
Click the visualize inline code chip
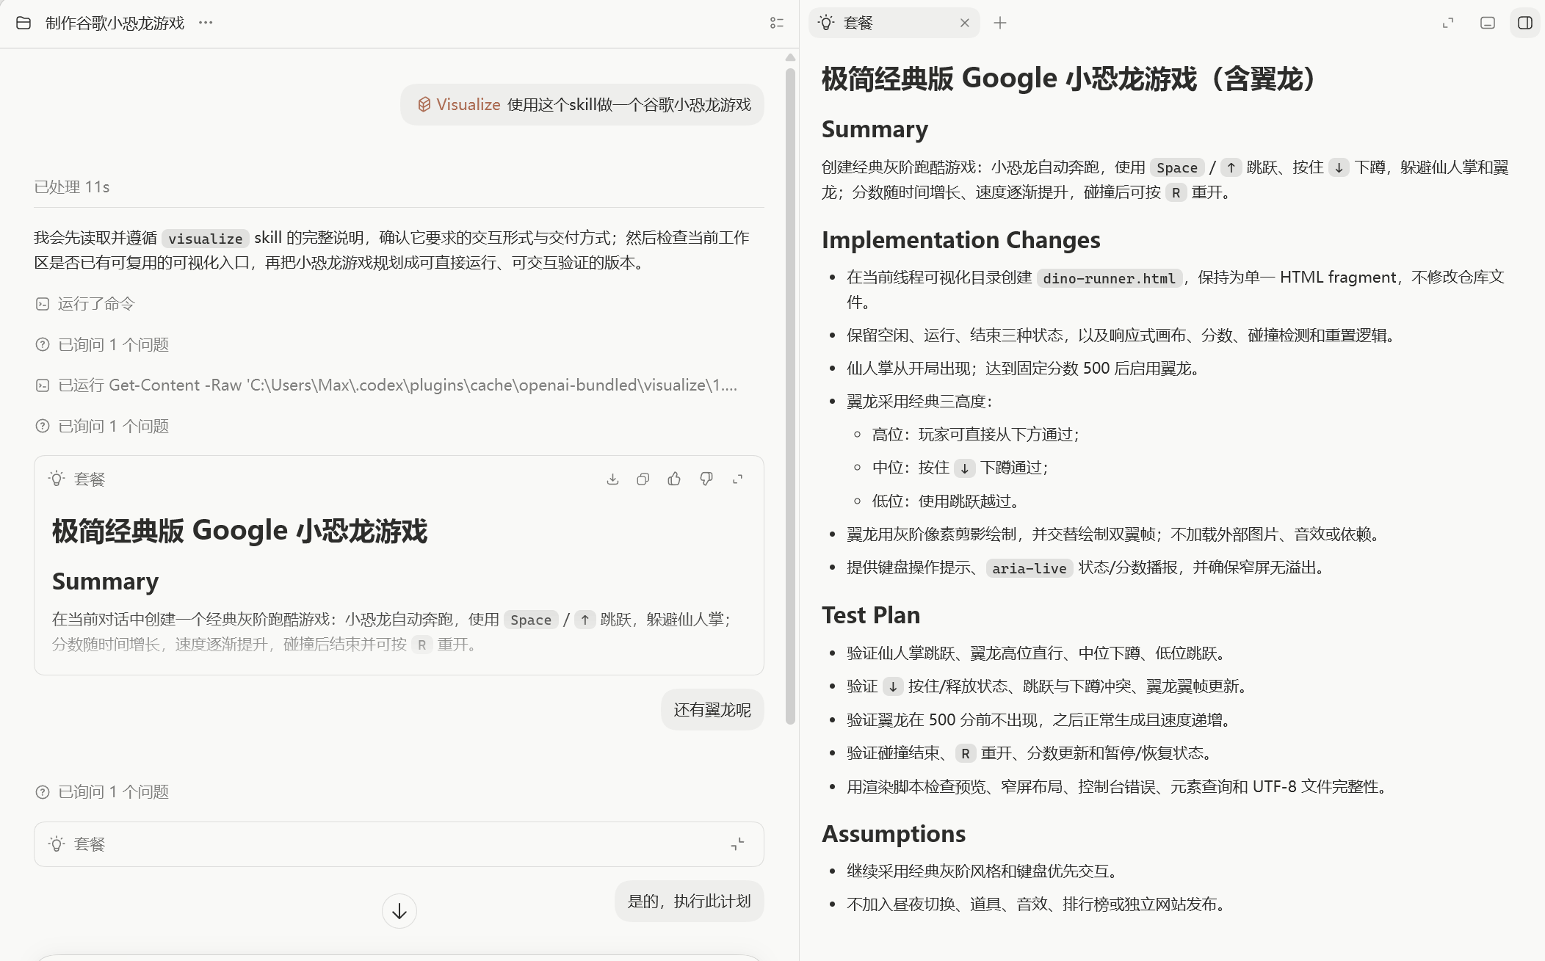pos(206,239)
